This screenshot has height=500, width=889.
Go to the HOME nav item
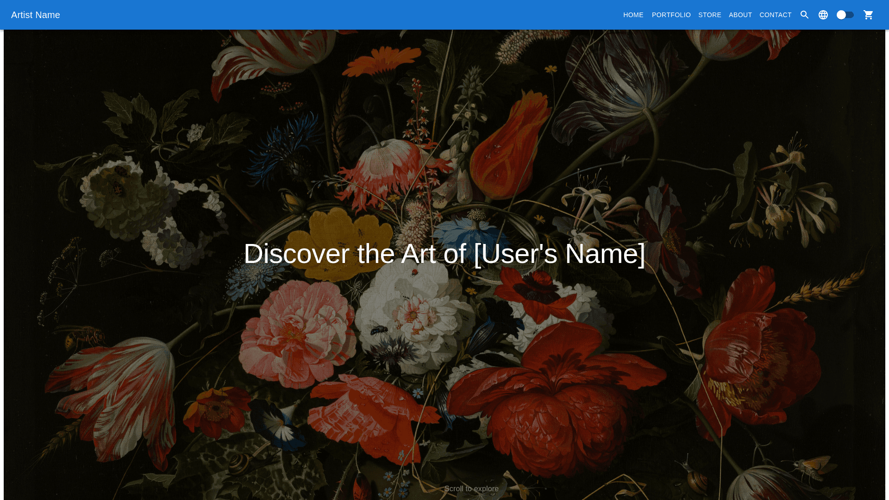pyautogui.click(x=633, y=15)
